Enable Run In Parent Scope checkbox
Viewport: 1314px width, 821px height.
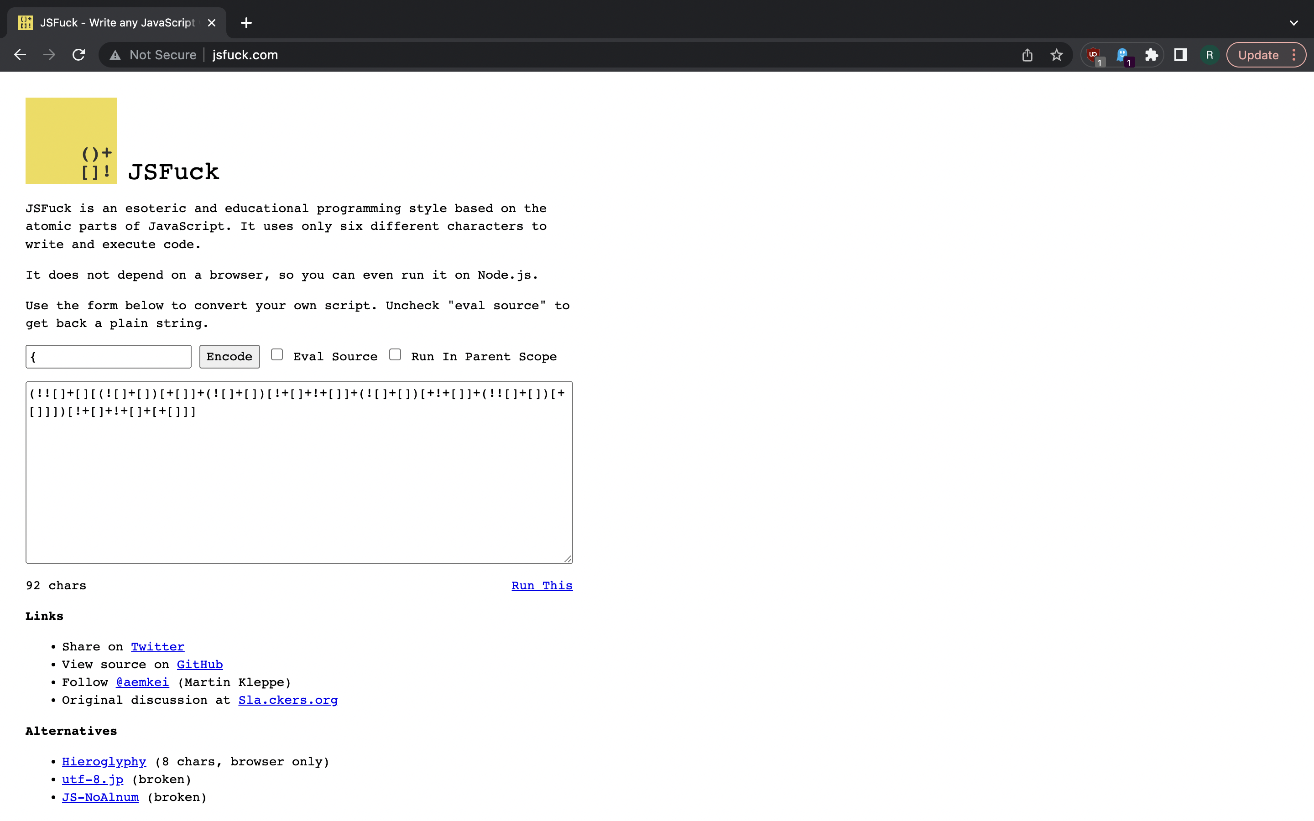pos(395,354)
